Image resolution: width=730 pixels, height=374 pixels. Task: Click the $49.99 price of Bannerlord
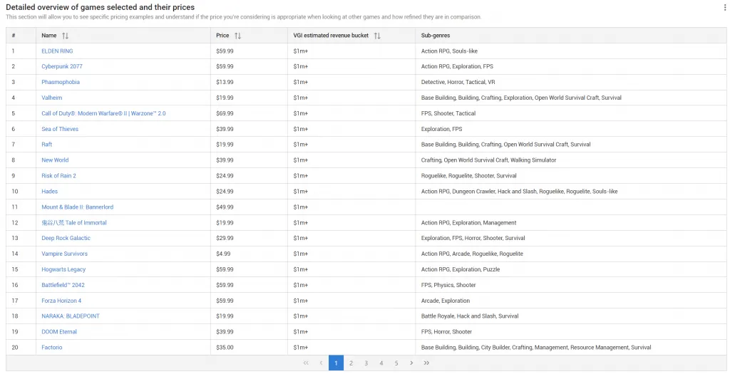(x=225, y=207)
